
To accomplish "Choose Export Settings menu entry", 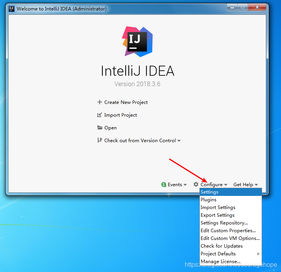I will [x=231, y=215].
